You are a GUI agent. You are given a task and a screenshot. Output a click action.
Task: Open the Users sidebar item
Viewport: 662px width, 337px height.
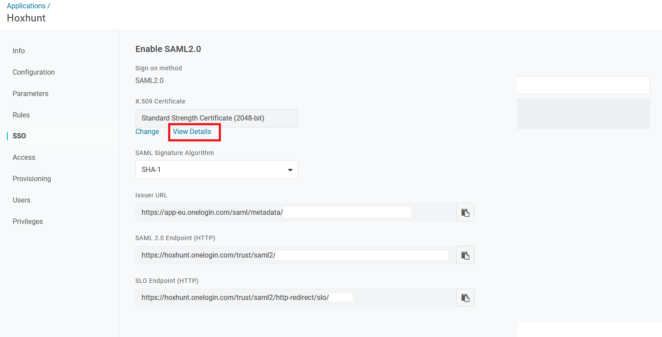click(21, 200)
